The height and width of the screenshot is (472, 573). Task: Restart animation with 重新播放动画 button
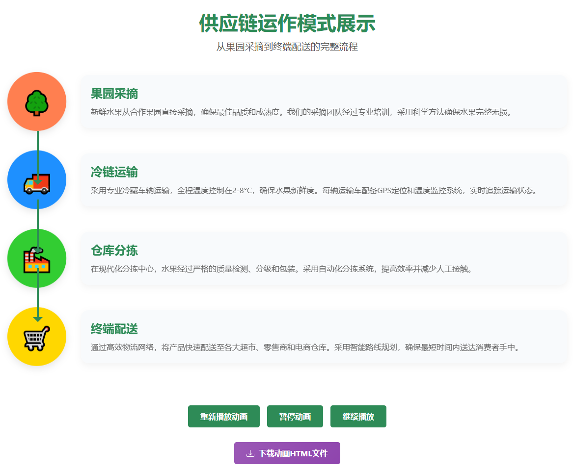click(x=223, y=417)
